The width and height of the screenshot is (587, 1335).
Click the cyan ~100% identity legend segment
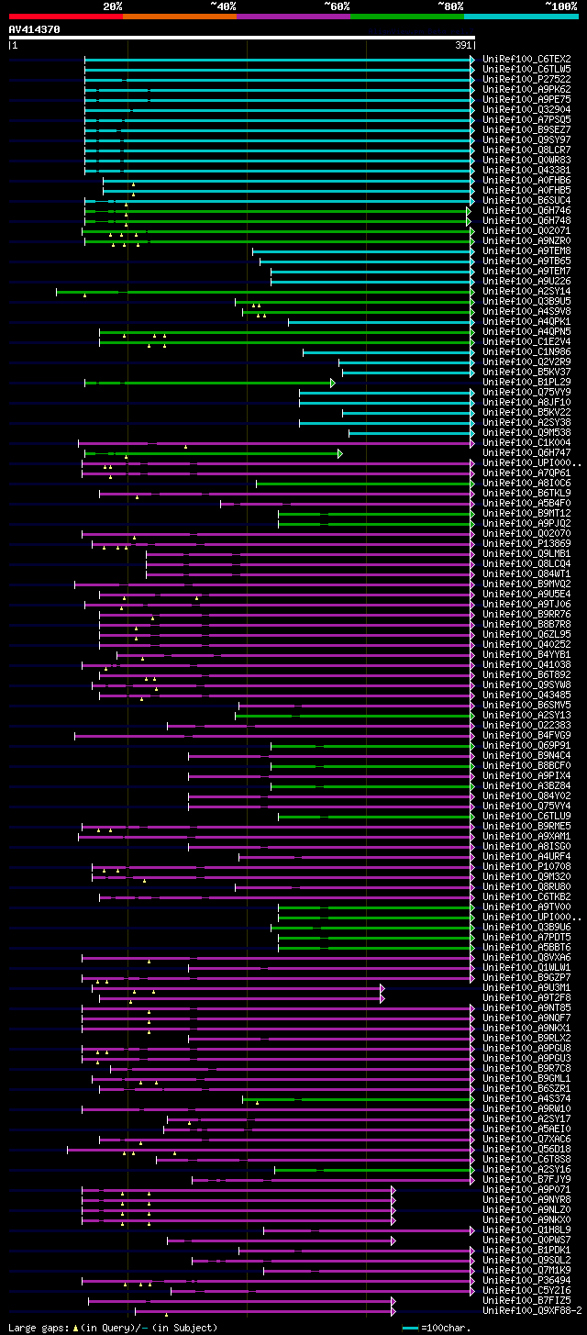pos(521,17)
